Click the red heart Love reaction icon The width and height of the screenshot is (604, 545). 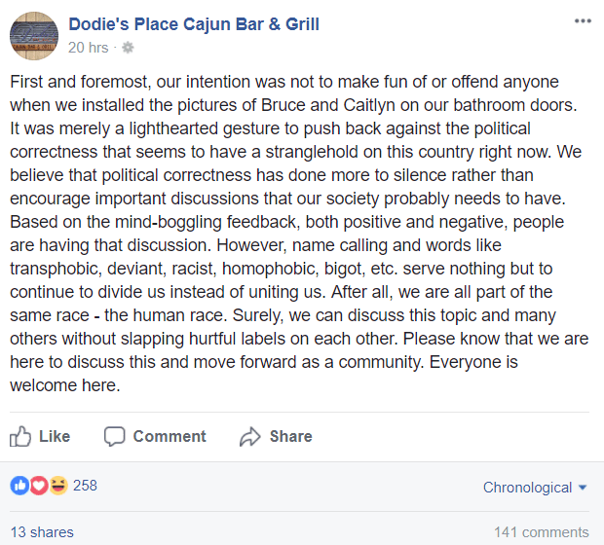(x=39, y=486)
